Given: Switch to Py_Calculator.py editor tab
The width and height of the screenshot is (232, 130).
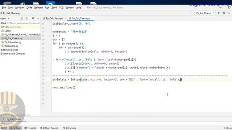Looking at the screenshot, I should pos(54,18).
